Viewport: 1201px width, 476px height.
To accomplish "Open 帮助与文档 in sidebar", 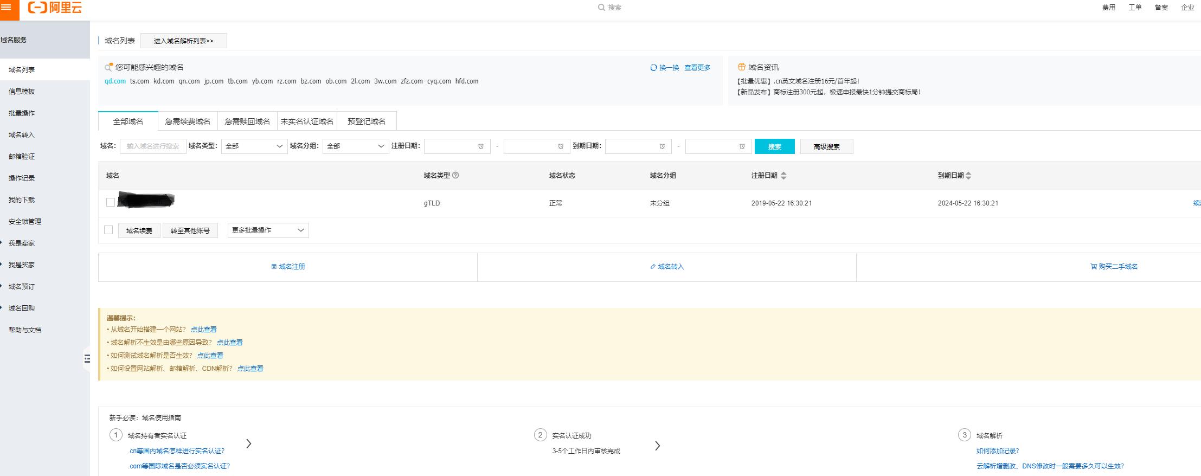I will pos(25,330).
